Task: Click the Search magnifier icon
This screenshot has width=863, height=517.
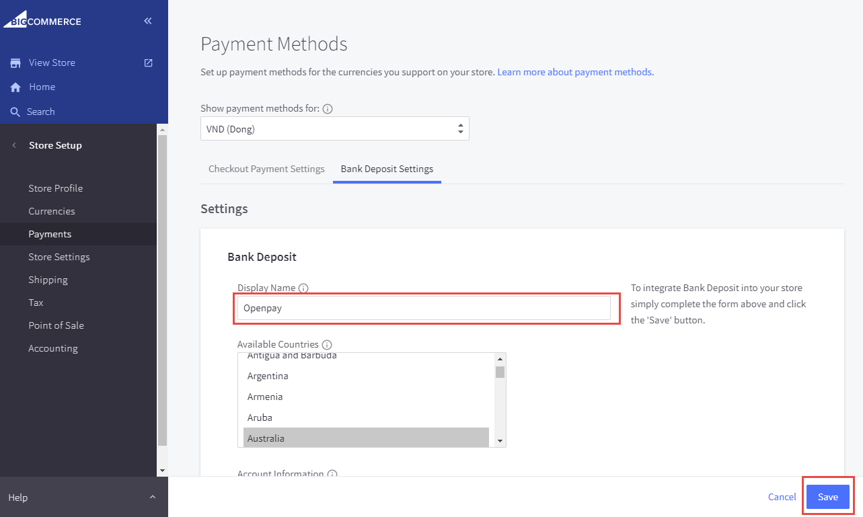Action: tap(15, 112)
